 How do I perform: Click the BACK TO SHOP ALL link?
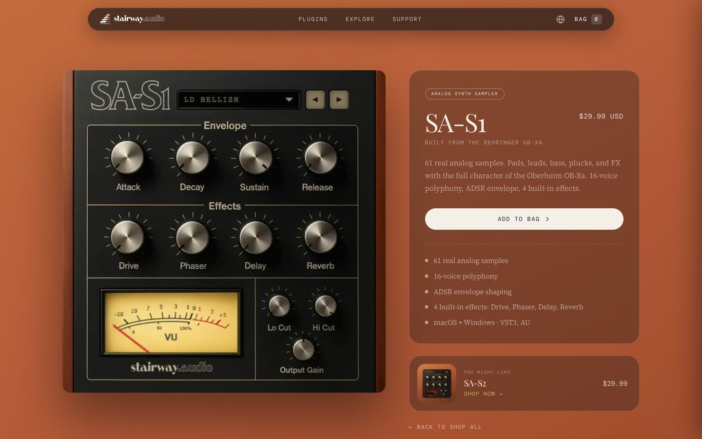click(445, 427)
